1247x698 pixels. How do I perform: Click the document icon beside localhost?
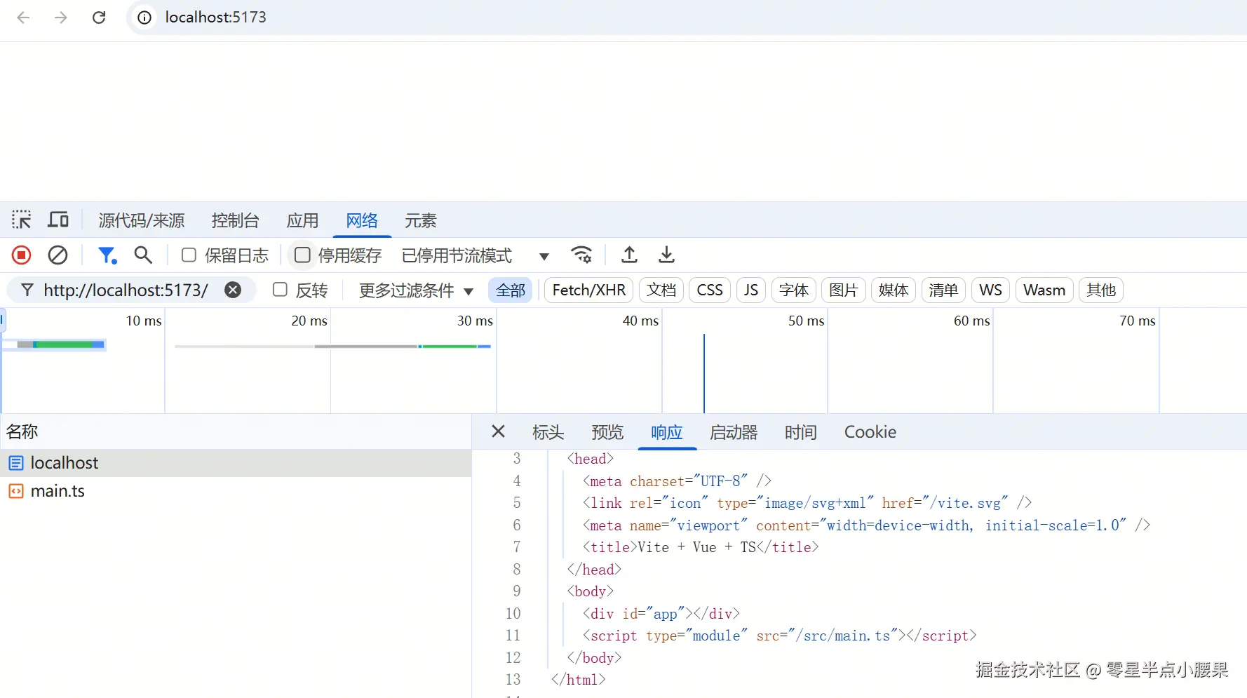click(16, 463)
